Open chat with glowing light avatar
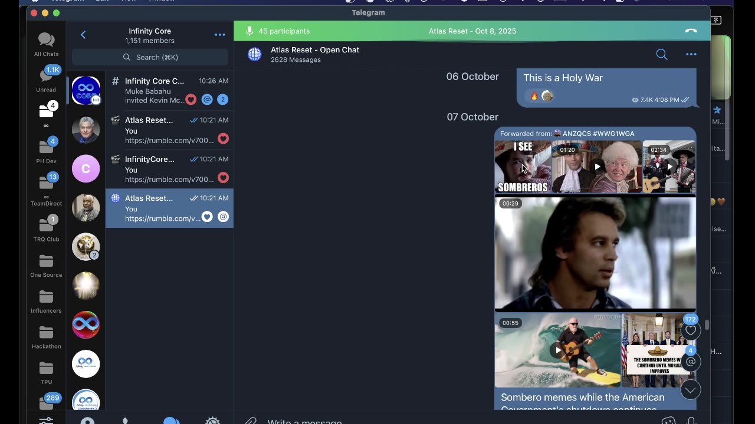Image resolution: width=755 pixels, height=424 pixels. [x=86, y=286]
